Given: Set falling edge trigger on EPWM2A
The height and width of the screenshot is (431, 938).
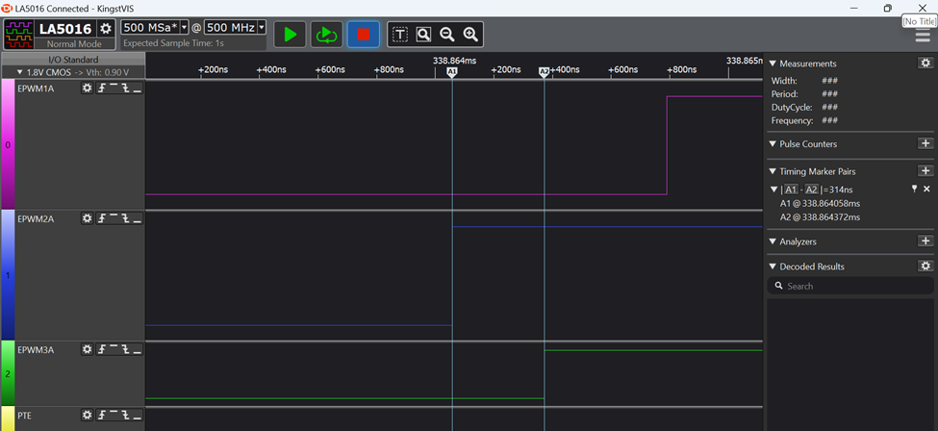Looking at the screenshot, I should pos(125,218).
